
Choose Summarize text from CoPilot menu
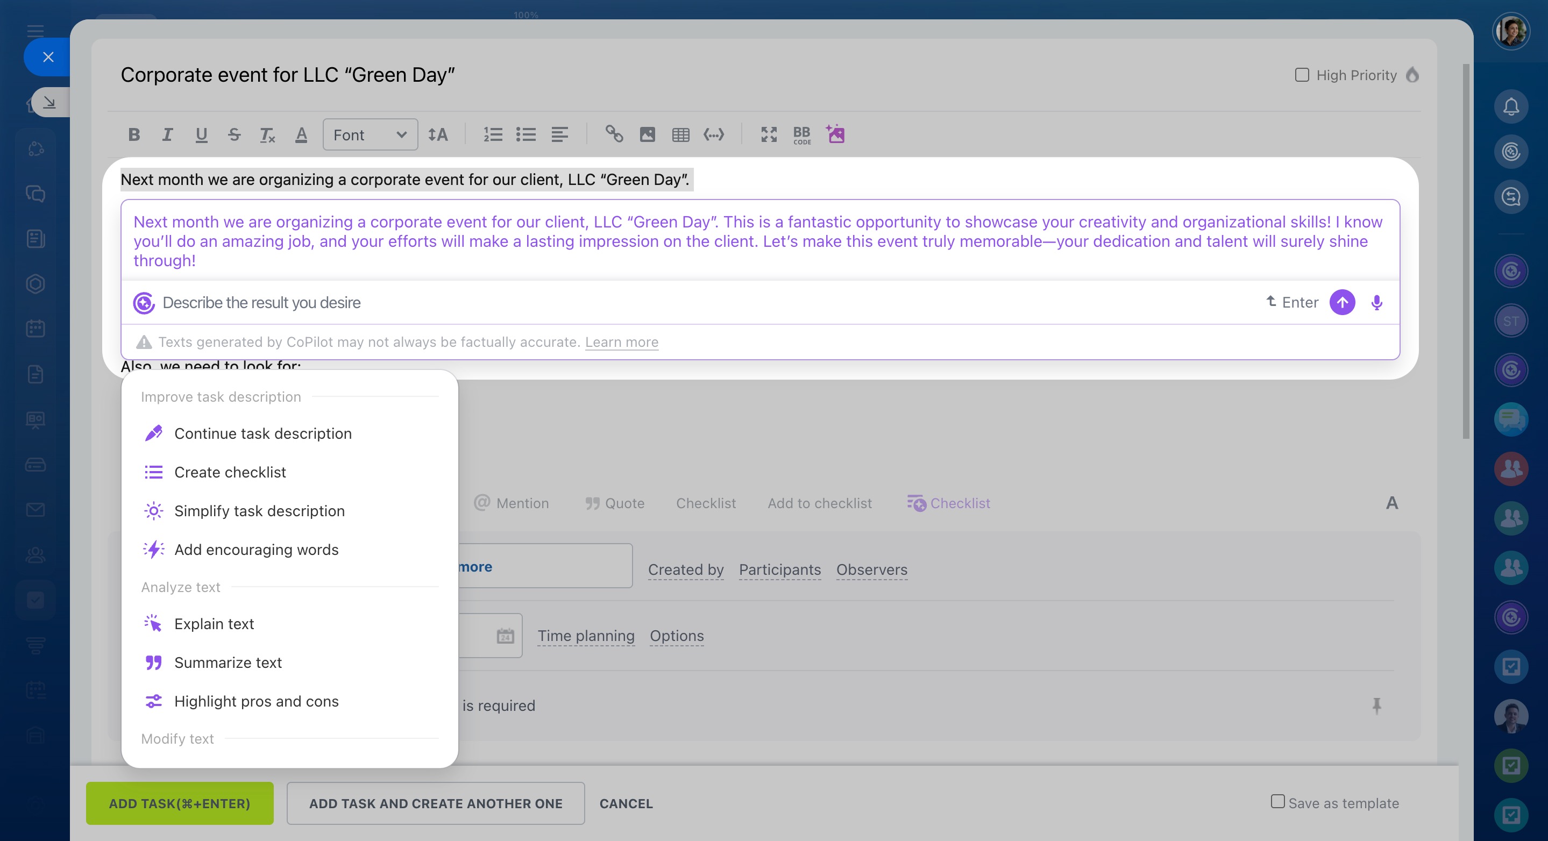click(x=228, y=662)
